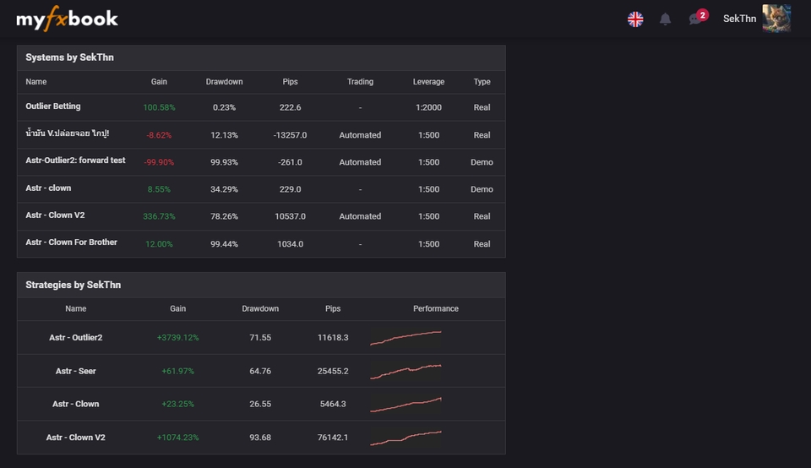Click the -8.62% gain value
This screenshot has height=468, width=811.
[159, 135]
